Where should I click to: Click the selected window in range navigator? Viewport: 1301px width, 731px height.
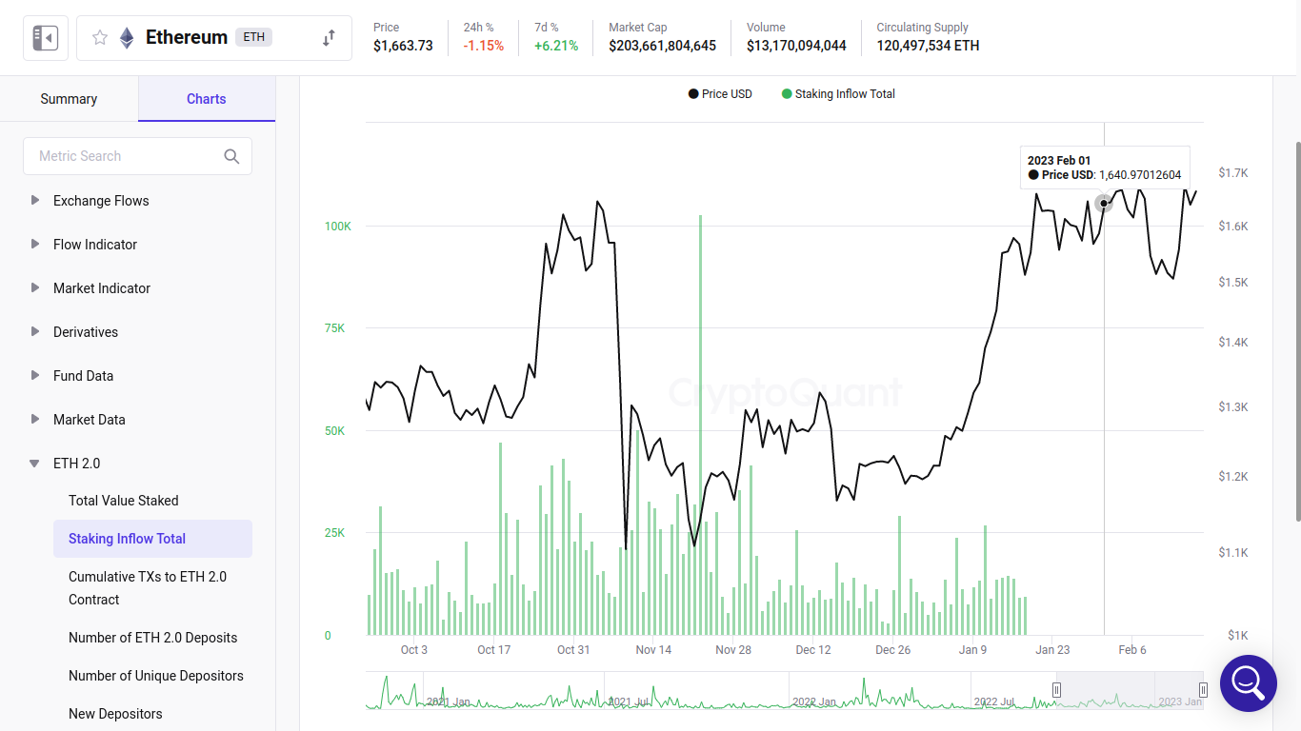(x=1130, y=690)
